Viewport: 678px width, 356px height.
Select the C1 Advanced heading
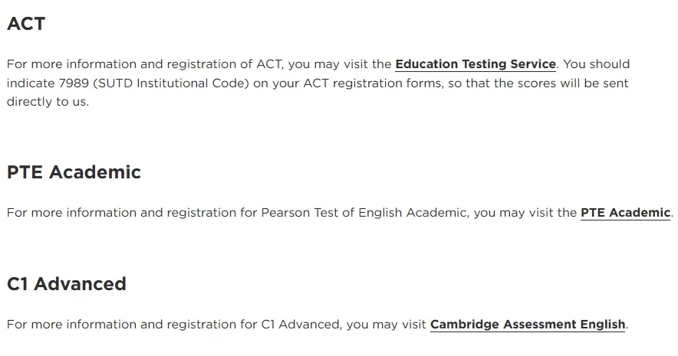[x=67, y=284]
